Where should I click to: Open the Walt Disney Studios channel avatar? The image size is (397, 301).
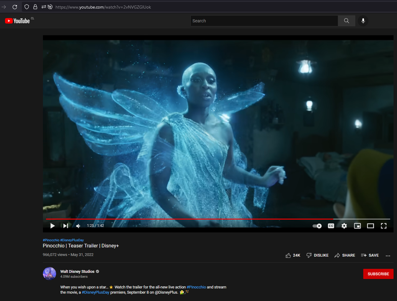pyautogui.click(x=49, y=274)
